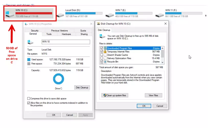Viewport: 208px width, 128px height.
Task: Collapse the Devices and drives section
Action: pyautogui.click(x=4, y=5)
